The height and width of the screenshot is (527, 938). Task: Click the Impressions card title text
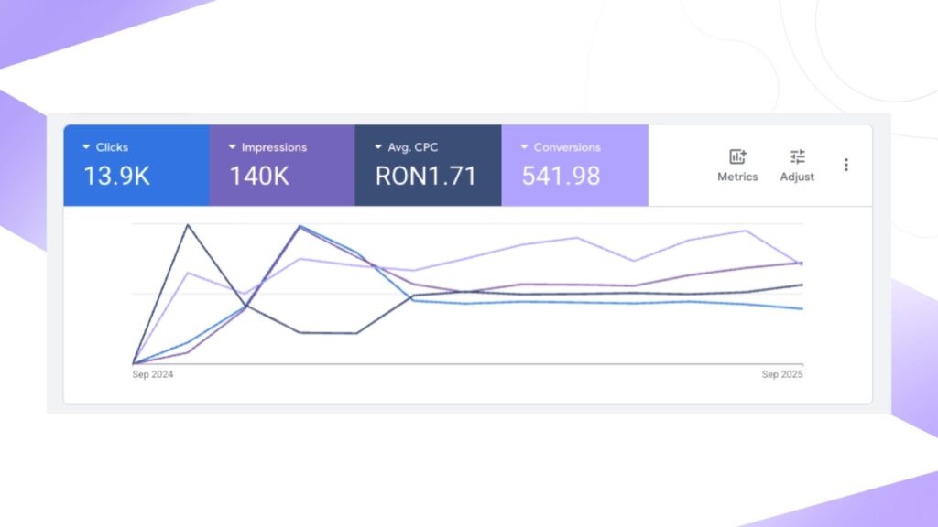tap(274, 147)
